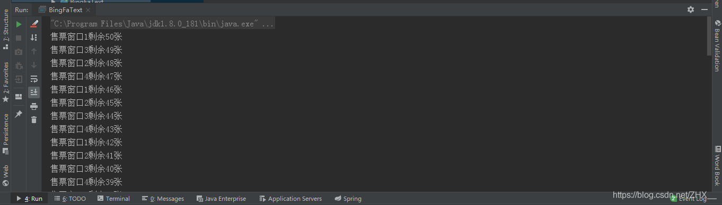Open the Application Servers tool tab
Screen dimensions: 722x205
click(290, 199)
